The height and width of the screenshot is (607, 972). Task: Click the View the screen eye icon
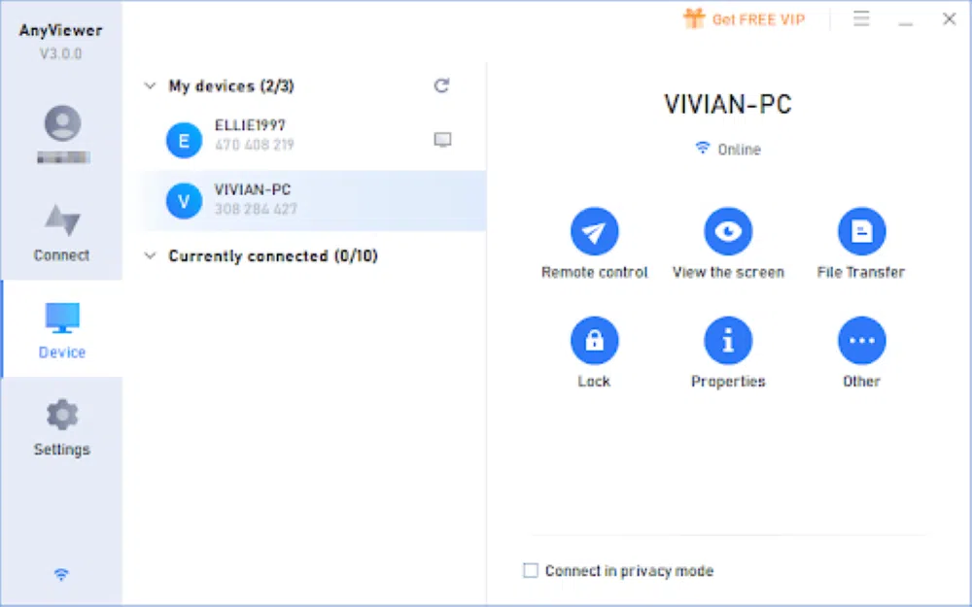point(728,232)
